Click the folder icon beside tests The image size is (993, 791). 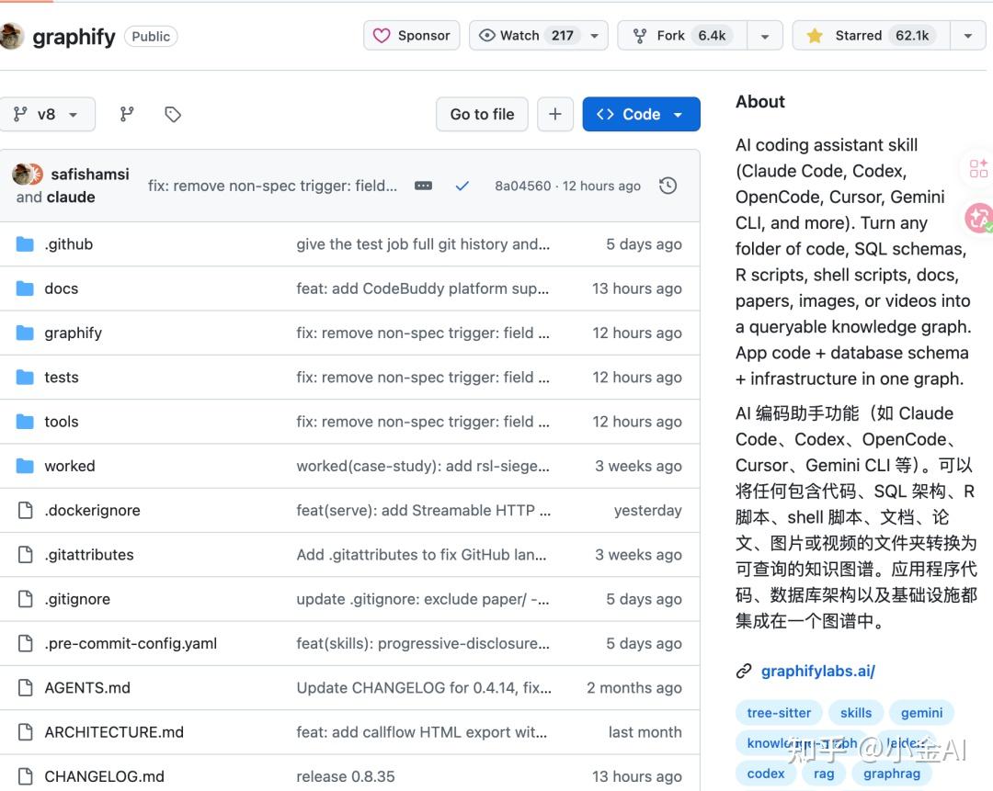click(x=25, y=378)
